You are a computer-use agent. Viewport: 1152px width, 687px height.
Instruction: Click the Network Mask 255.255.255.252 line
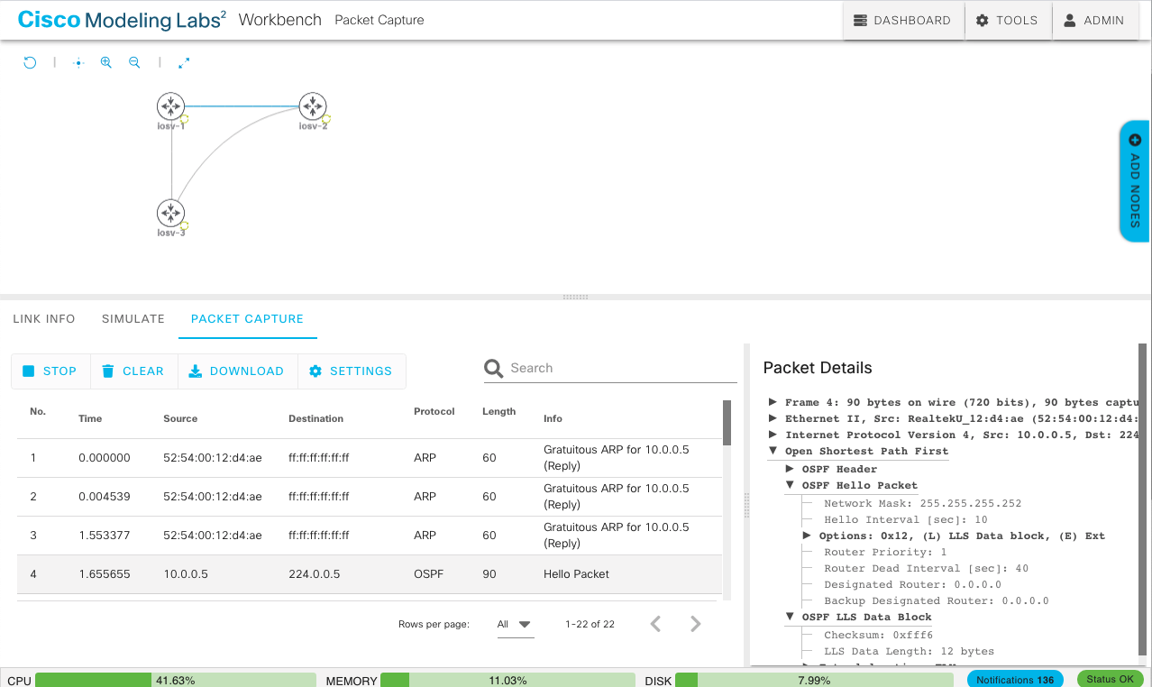tap(923, 503)
